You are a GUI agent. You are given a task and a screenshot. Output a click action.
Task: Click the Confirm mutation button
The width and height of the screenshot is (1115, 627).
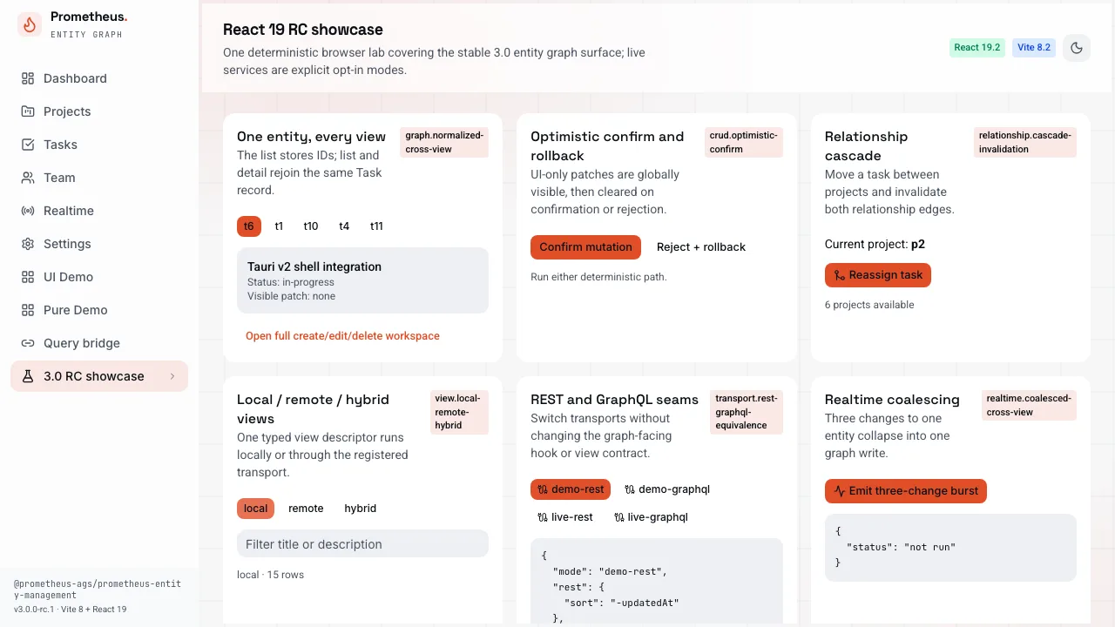(x=585, y=247)
